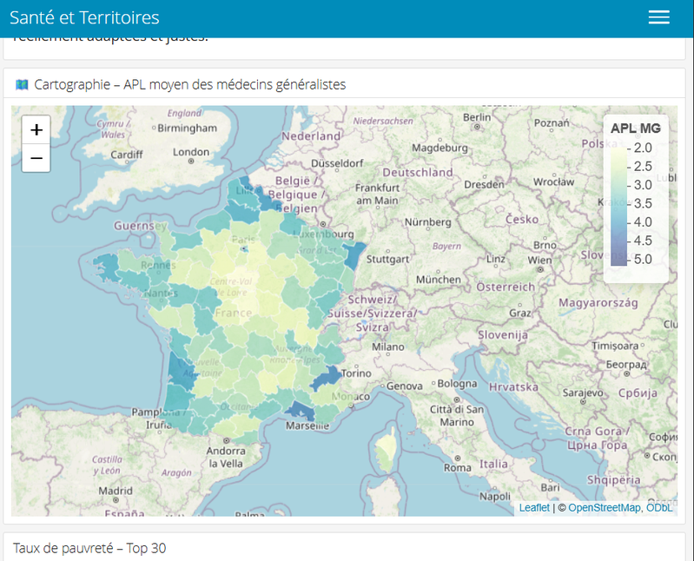The width and height of the screenshot is (694, 561).
Task: Open the hamburger navigation menu
Action: 658,17
